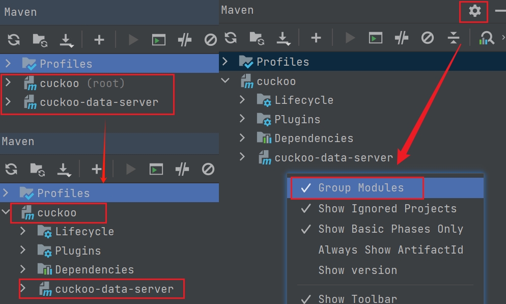The width and height of the screenshot is (506, 304).
Task: Collapse cuckoo node in right panel
Action: tap(225, 80)
